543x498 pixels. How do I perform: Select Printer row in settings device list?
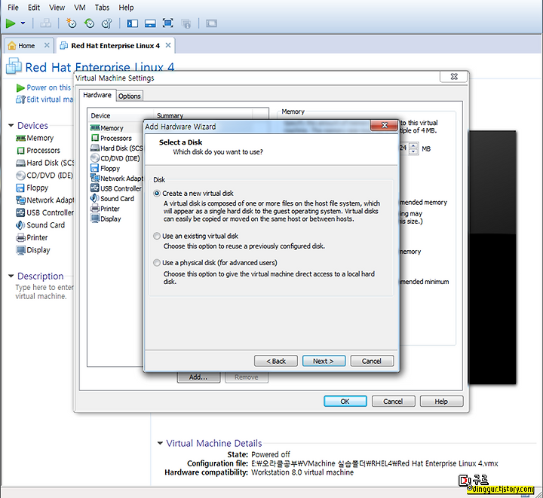(x=116, y=209)
